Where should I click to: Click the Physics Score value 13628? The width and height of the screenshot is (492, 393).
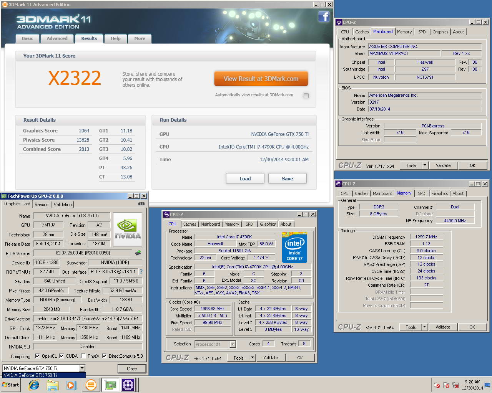pos(83,140)
